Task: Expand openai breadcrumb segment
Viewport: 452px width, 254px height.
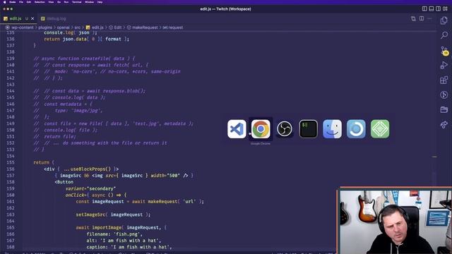Action: (63, 28)
